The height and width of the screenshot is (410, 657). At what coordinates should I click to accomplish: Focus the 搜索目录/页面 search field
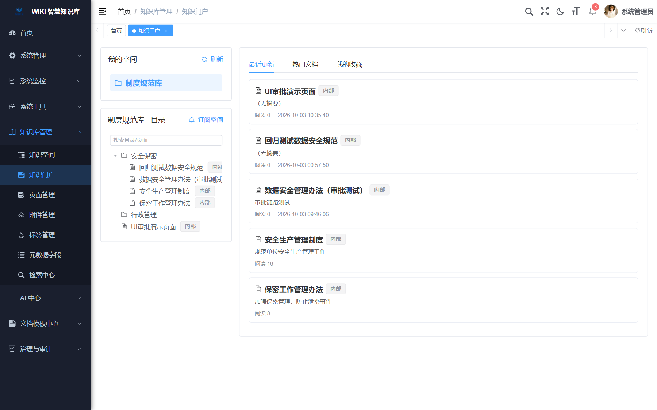point(166,140)
